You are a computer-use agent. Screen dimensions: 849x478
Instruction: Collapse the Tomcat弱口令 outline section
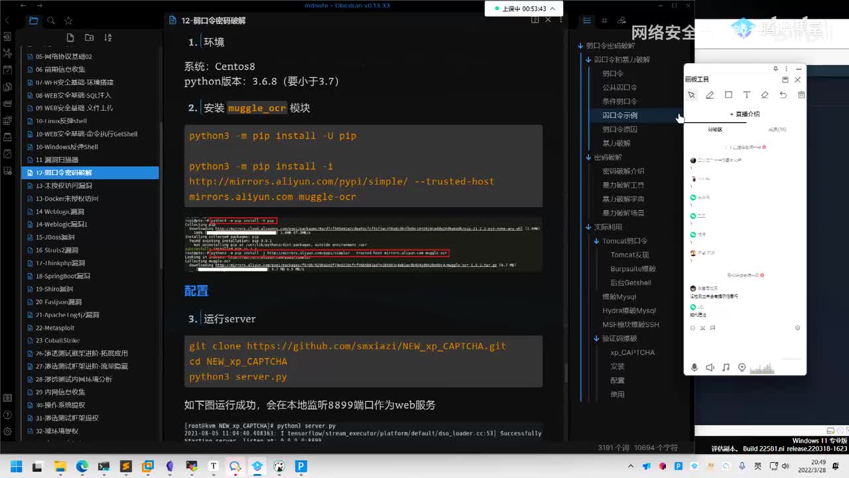pyautogui.click(x=596, y=241)
